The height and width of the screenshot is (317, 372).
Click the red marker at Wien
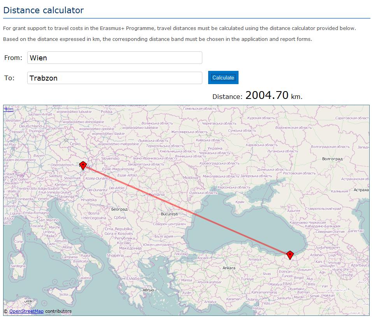point(83,166)
